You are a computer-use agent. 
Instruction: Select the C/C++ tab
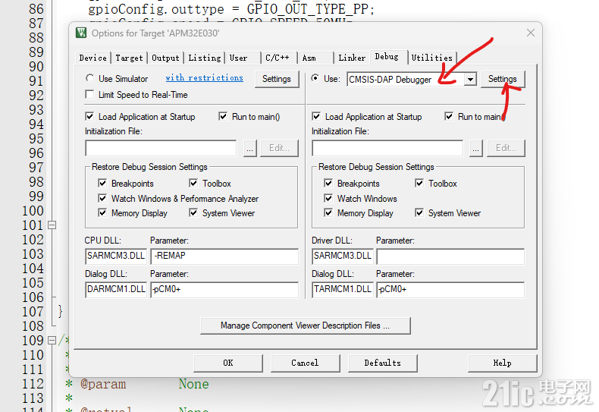(279, 58)
